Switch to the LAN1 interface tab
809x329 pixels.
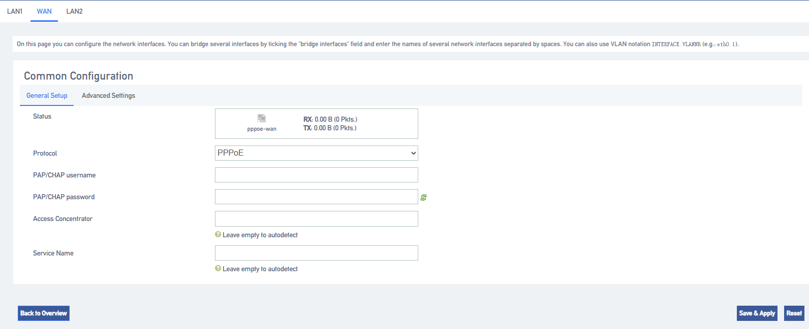(15, 11)
